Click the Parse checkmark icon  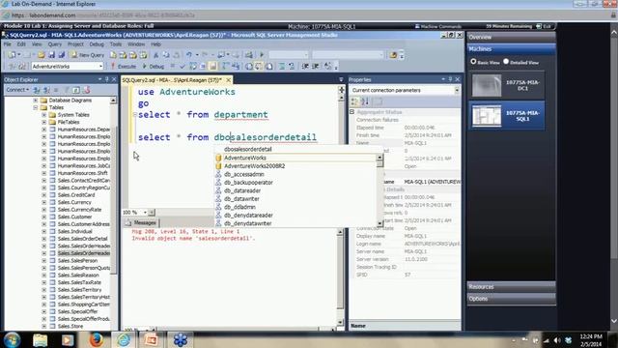click(183, 67)
